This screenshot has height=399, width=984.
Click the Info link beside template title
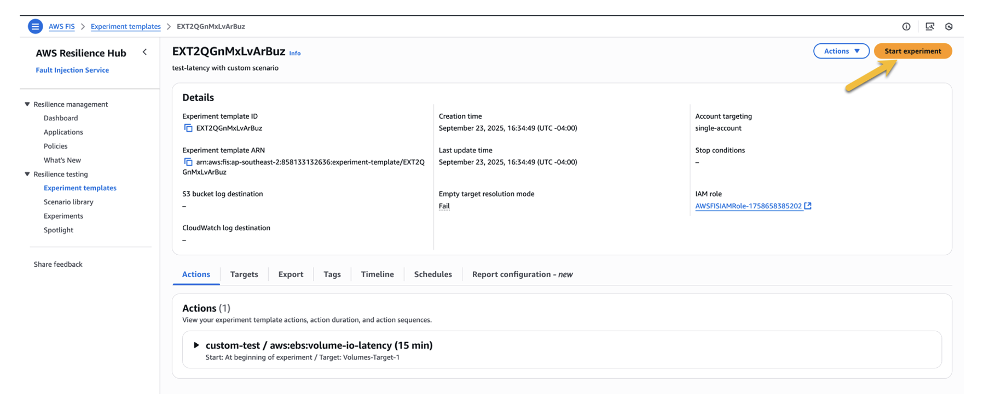(x=295, y=54)
